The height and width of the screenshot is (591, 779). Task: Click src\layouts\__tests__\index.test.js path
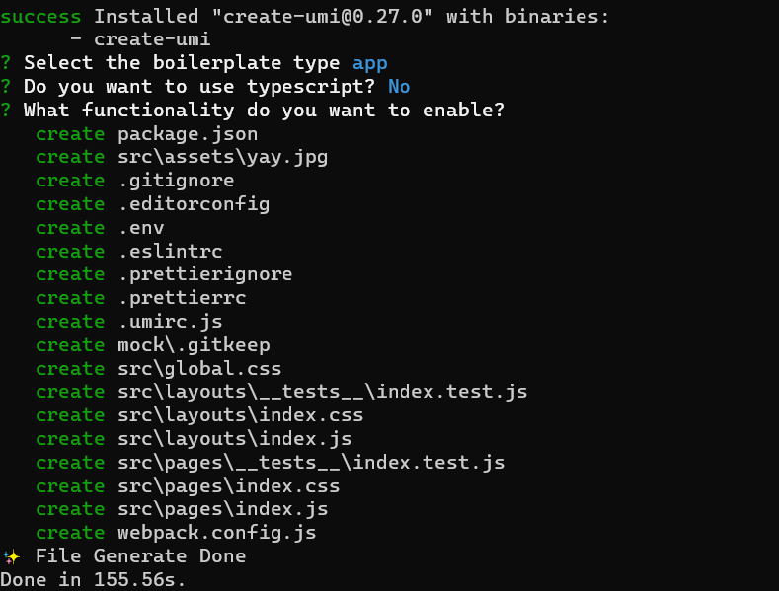pos(323,393)
